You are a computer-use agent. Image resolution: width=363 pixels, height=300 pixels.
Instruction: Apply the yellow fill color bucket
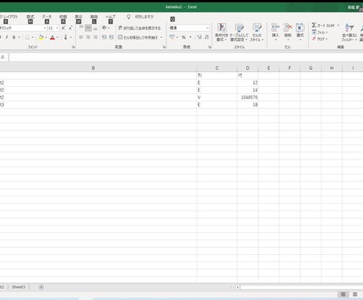point(41,37)
